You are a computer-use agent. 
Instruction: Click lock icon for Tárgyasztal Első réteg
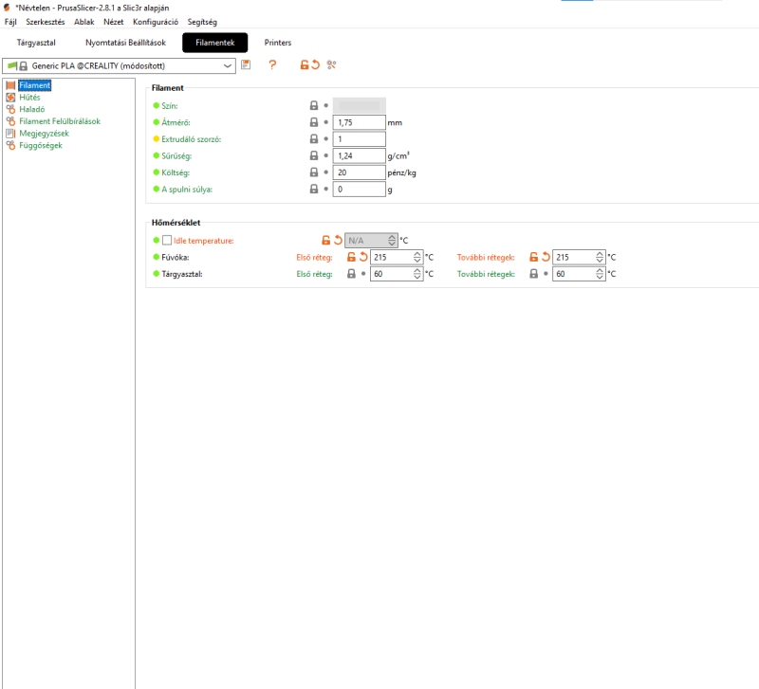point(351,274)
